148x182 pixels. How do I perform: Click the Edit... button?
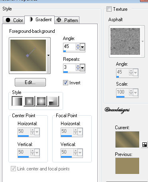[30, 82]
